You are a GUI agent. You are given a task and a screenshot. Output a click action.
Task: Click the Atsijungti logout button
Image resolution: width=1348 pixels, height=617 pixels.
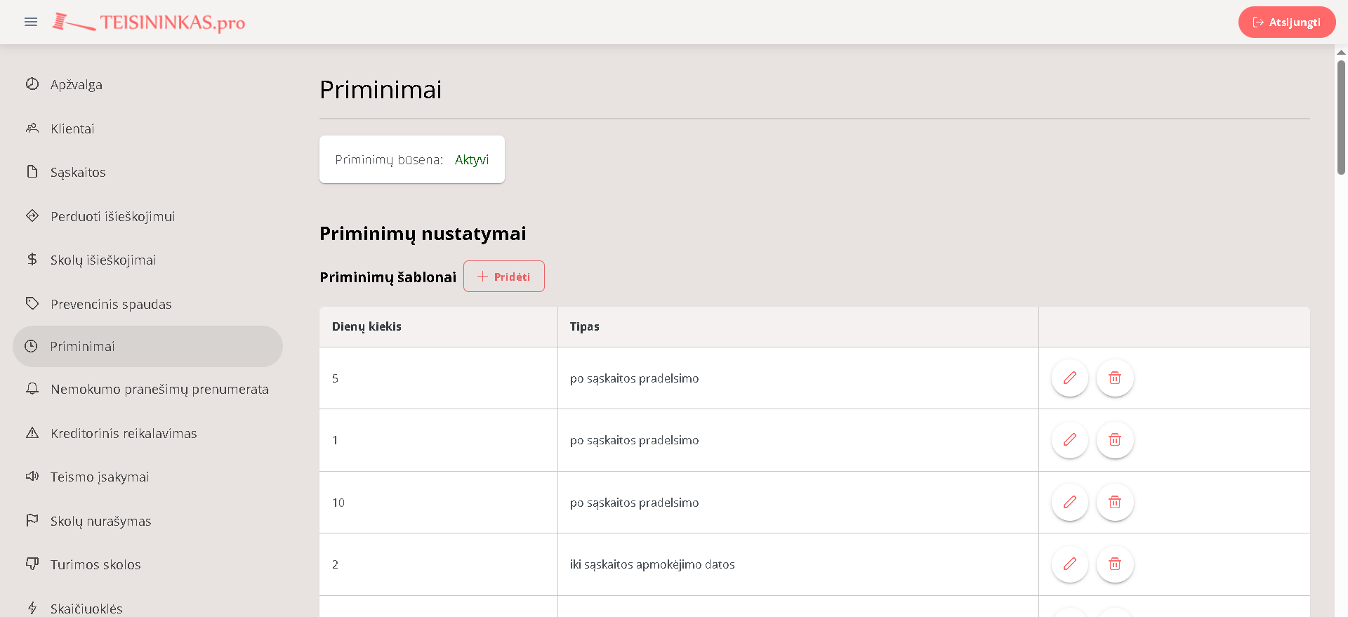pos(1286,22)
